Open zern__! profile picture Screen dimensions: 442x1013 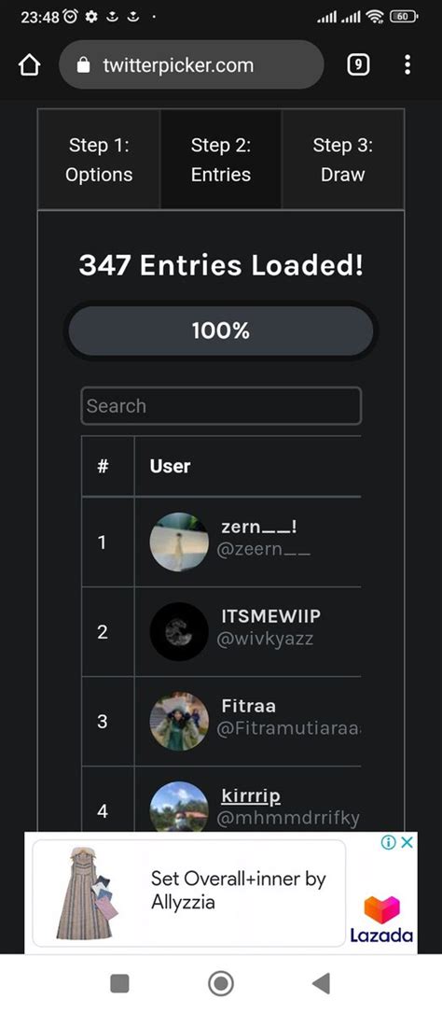[179, 542]
